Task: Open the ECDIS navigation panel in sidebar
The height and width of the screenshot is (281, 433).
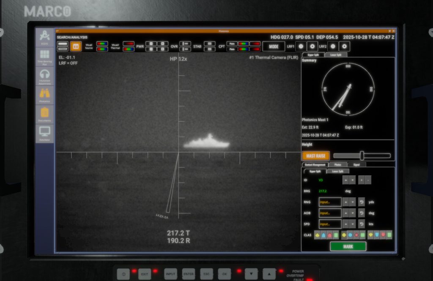Action: [44, 38]
